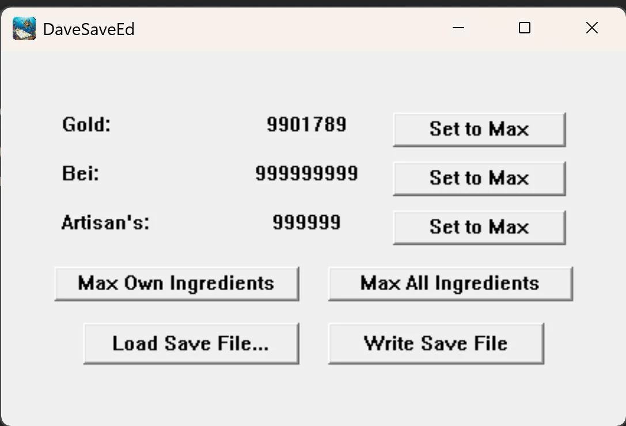
Task: Set Artisan's flame to max value
Action: tap(479, 227)
